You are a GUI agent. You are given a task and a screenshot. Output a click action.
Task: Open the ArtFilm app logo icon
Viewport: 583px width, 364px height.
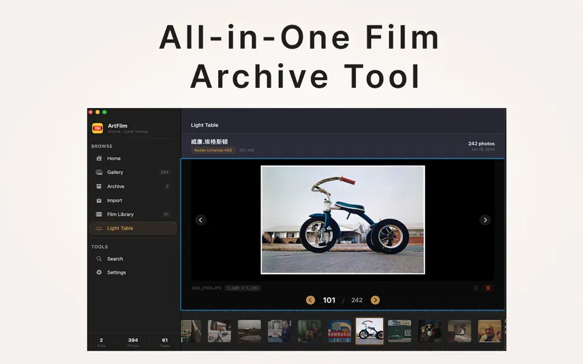pyautogui.click(x=97, y=128)
